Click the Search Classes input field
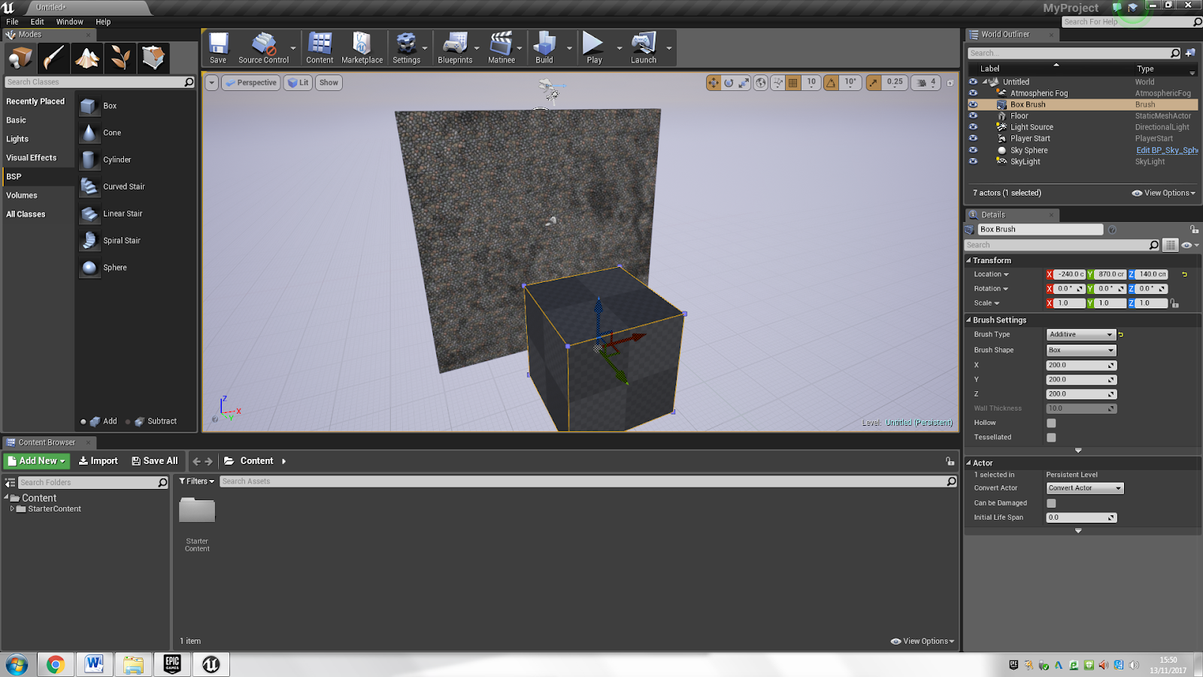 coord(99,82)
